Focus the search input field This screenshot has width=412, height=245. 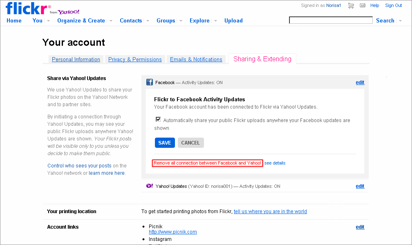331,20
